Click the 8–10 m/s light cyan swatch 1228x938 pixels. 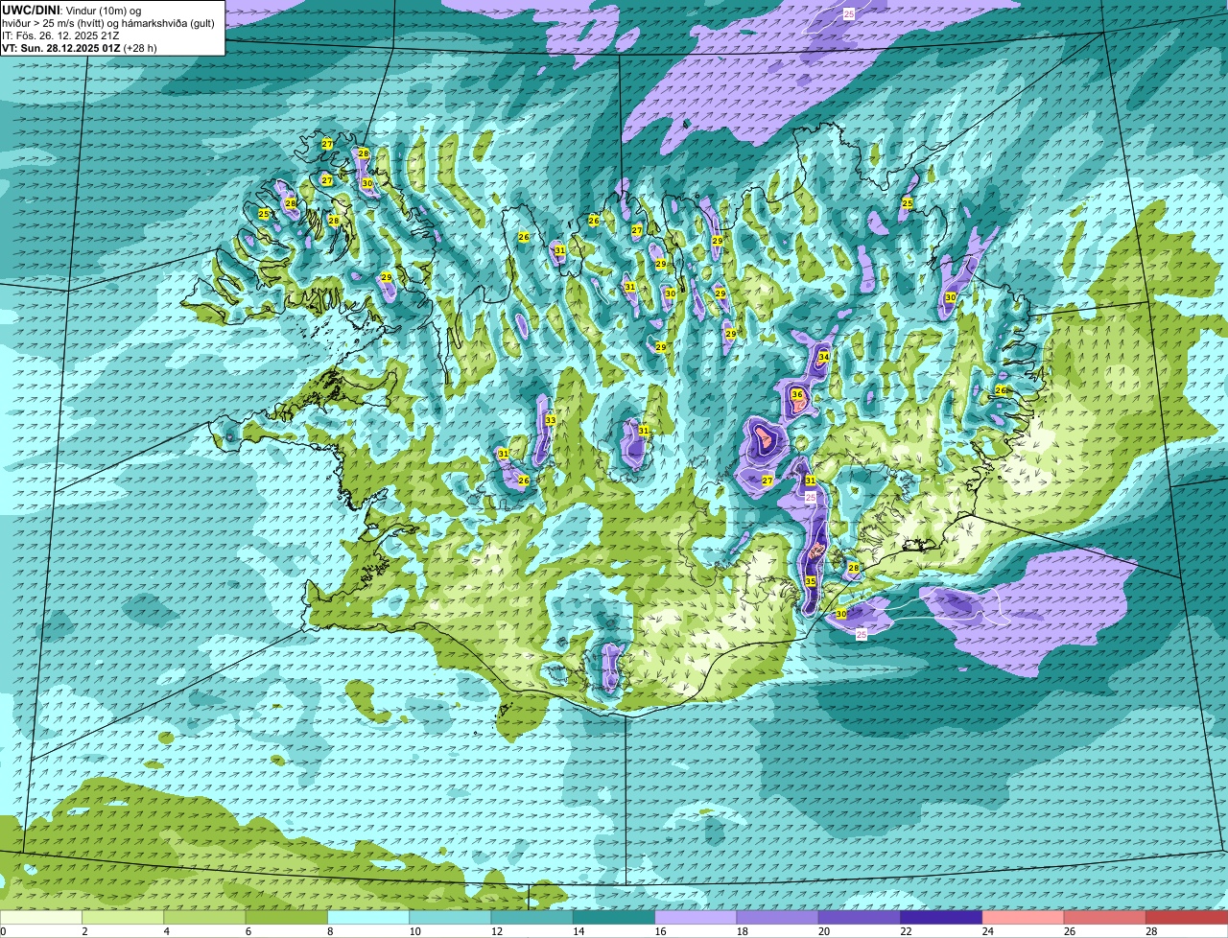point(368,917)
